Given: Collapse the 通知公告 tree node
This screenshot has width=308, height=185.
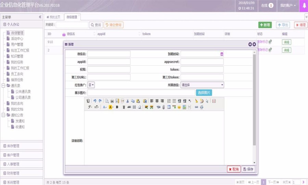Looking at the screenshot, I should (3, 115).
